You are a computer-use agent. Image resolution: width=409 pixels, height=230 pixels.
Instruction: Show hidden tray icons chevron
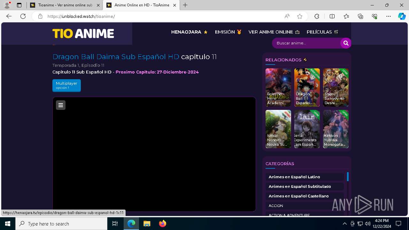point(344,224)
